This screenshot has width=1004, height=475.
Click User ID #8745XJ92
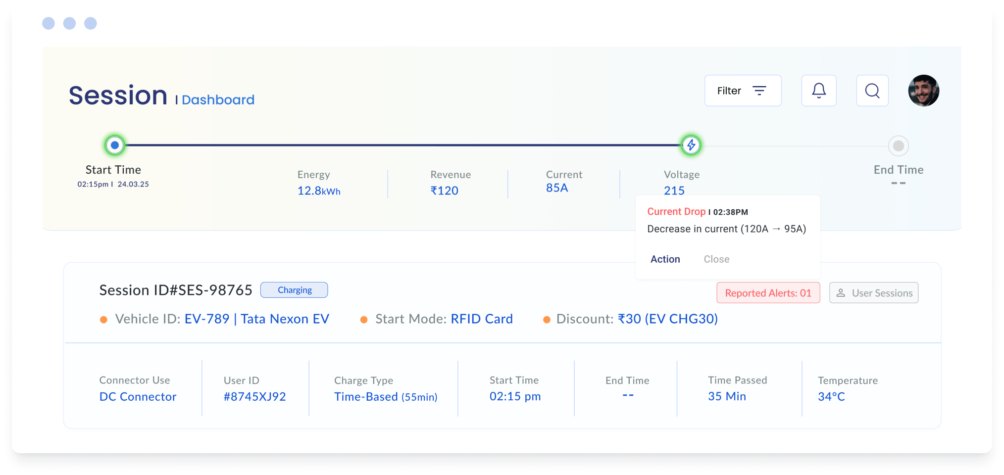254,397
